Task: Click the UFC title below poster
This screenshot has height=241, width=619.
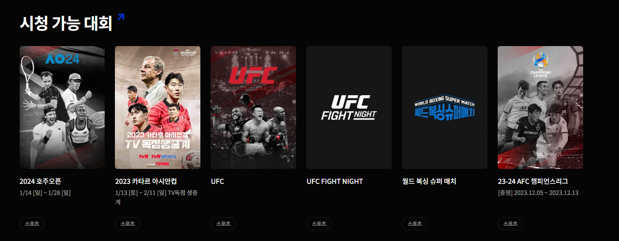Action: point(217,181)
